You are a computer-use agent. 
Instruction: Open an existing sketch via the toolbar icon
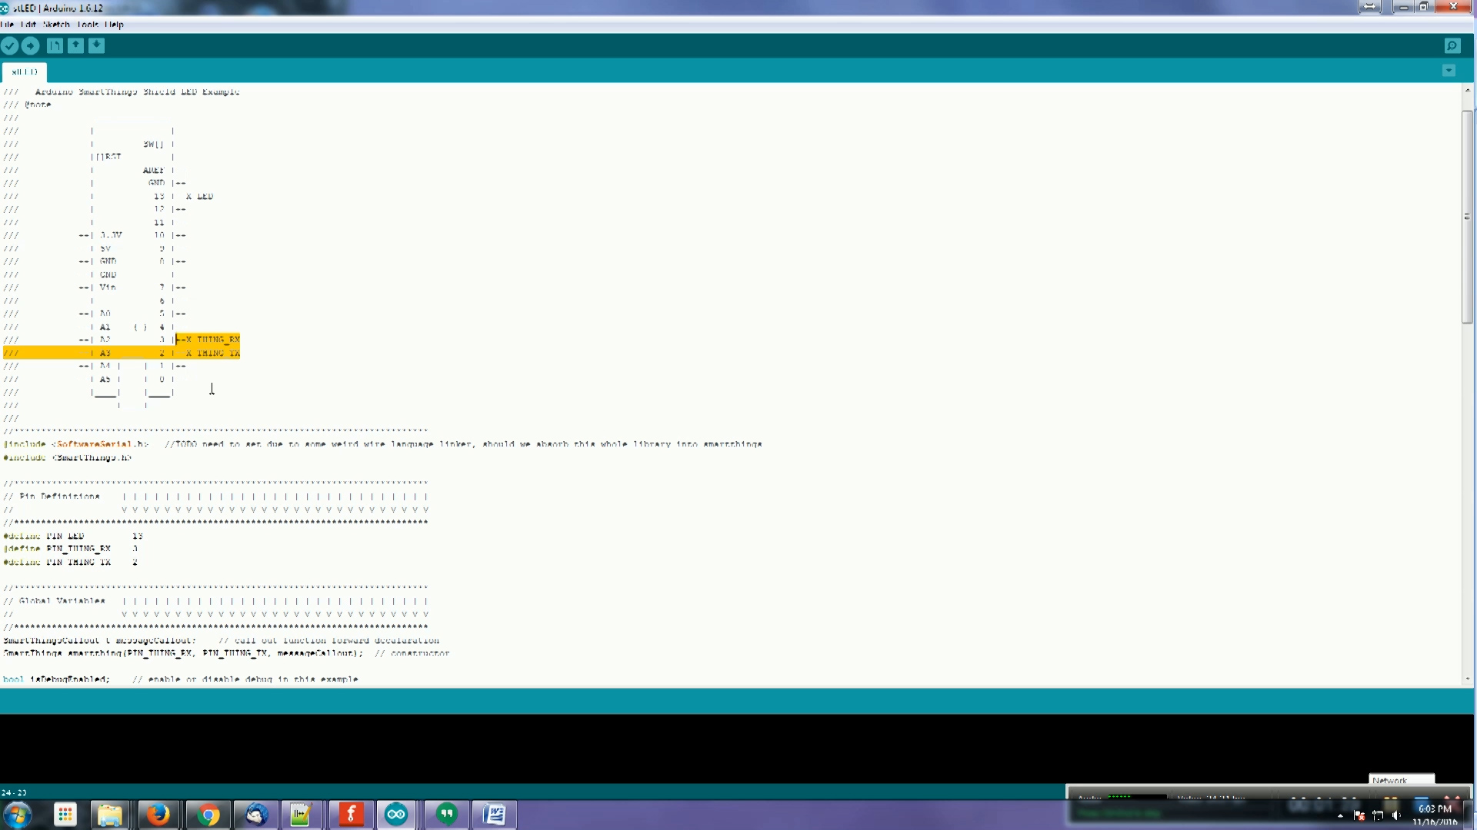tap(75, 46)
